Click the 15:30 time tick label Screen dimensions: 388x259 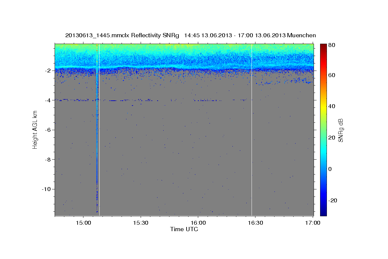click(x=141, y=223)
